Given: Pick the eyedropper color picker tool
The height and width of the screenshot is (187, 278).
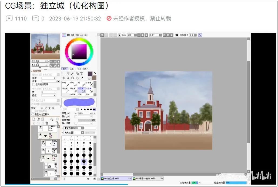Looking at the screenshot, I should pos(82,78).
